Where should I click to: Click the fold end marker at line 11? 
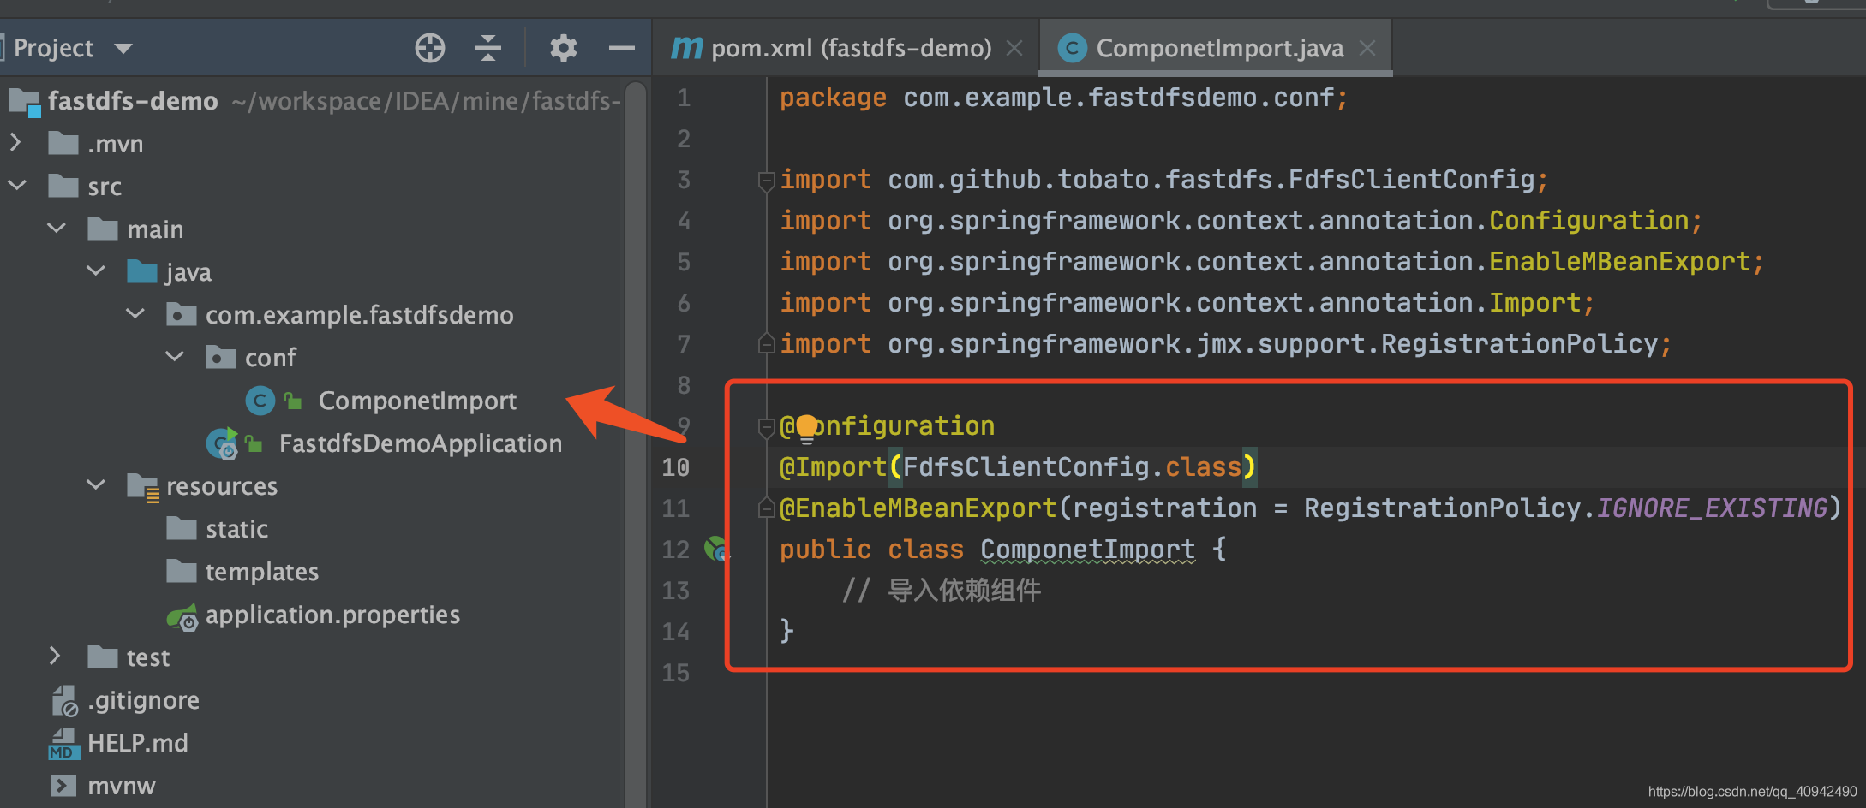click(x=766, y=508)
